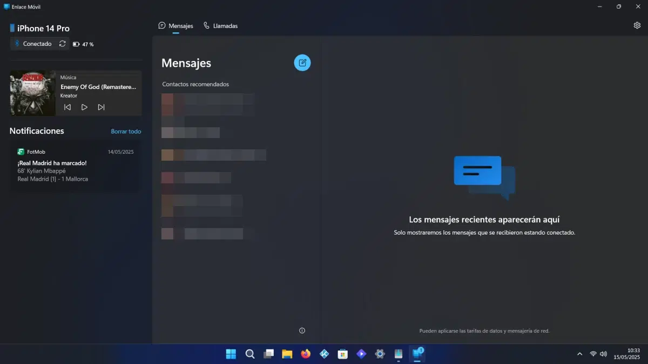Open Phone Link from the Windows taskbar

pyautogui.click(x=417, y=354)
